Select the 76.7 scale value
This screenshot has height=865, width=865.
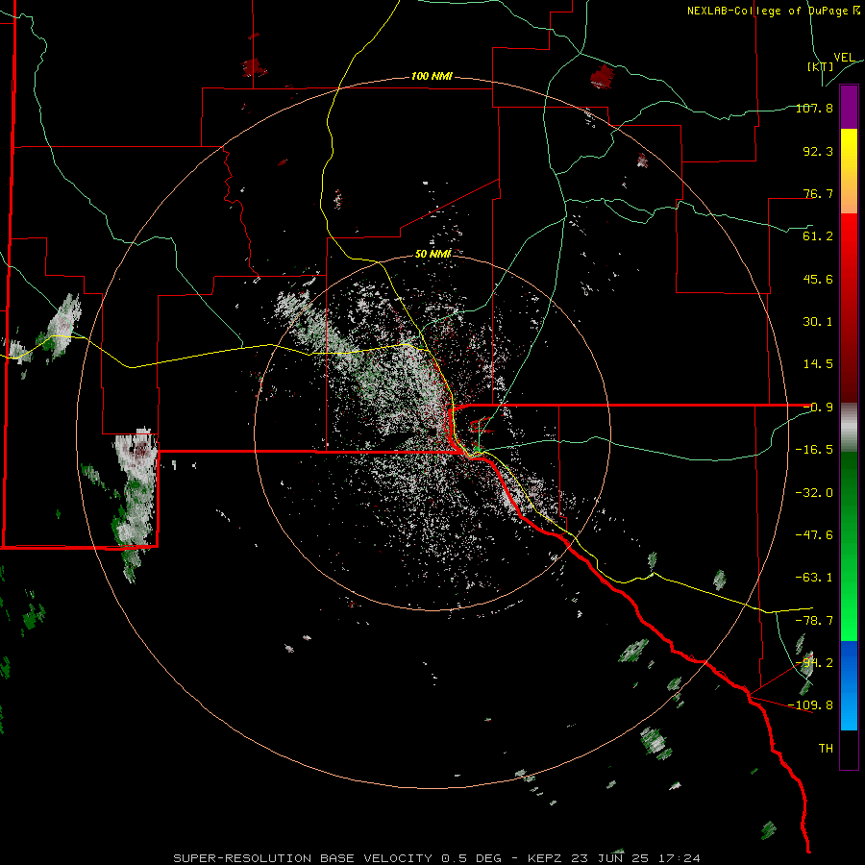(x=818, y=193)
